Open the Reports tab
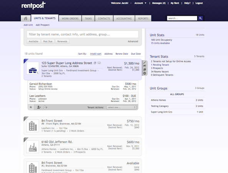This screenshot has height=173, width=228. pyautogui.click(x=143, y=18)
